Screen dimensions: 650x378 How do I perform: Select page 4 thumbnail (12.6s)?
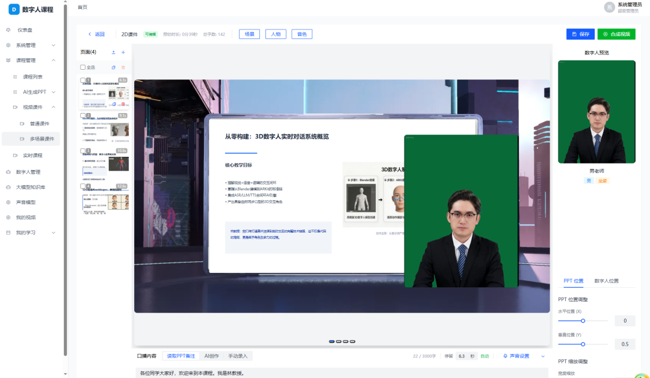[105, 199]
